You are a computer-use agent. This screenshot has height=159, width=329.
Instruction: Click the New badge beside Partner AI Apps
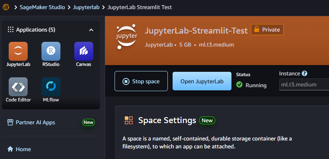click(88, 122)
